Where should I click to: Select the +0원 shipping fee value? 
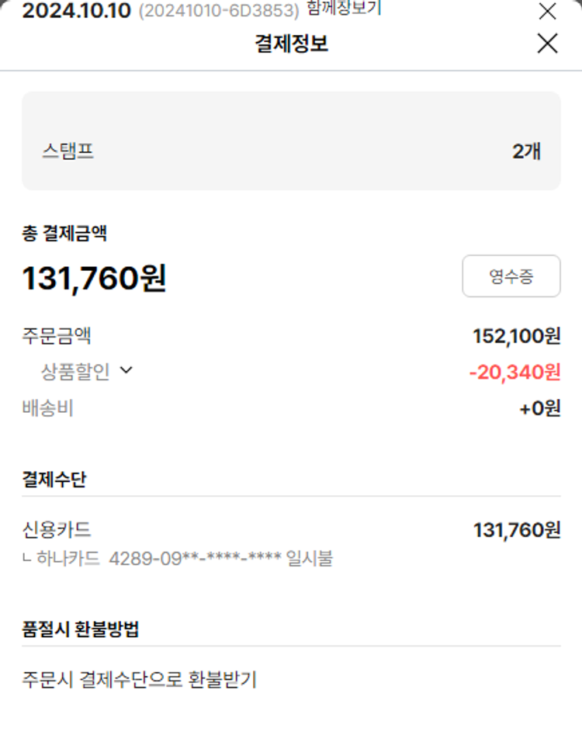(539, 408)
